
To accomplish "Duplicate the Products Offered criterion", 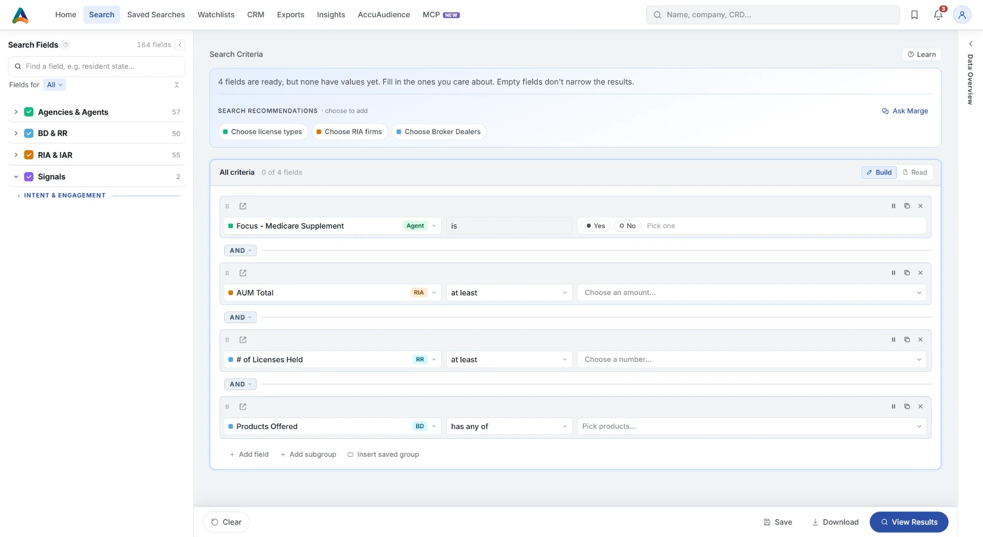I will tap(907, 407).
